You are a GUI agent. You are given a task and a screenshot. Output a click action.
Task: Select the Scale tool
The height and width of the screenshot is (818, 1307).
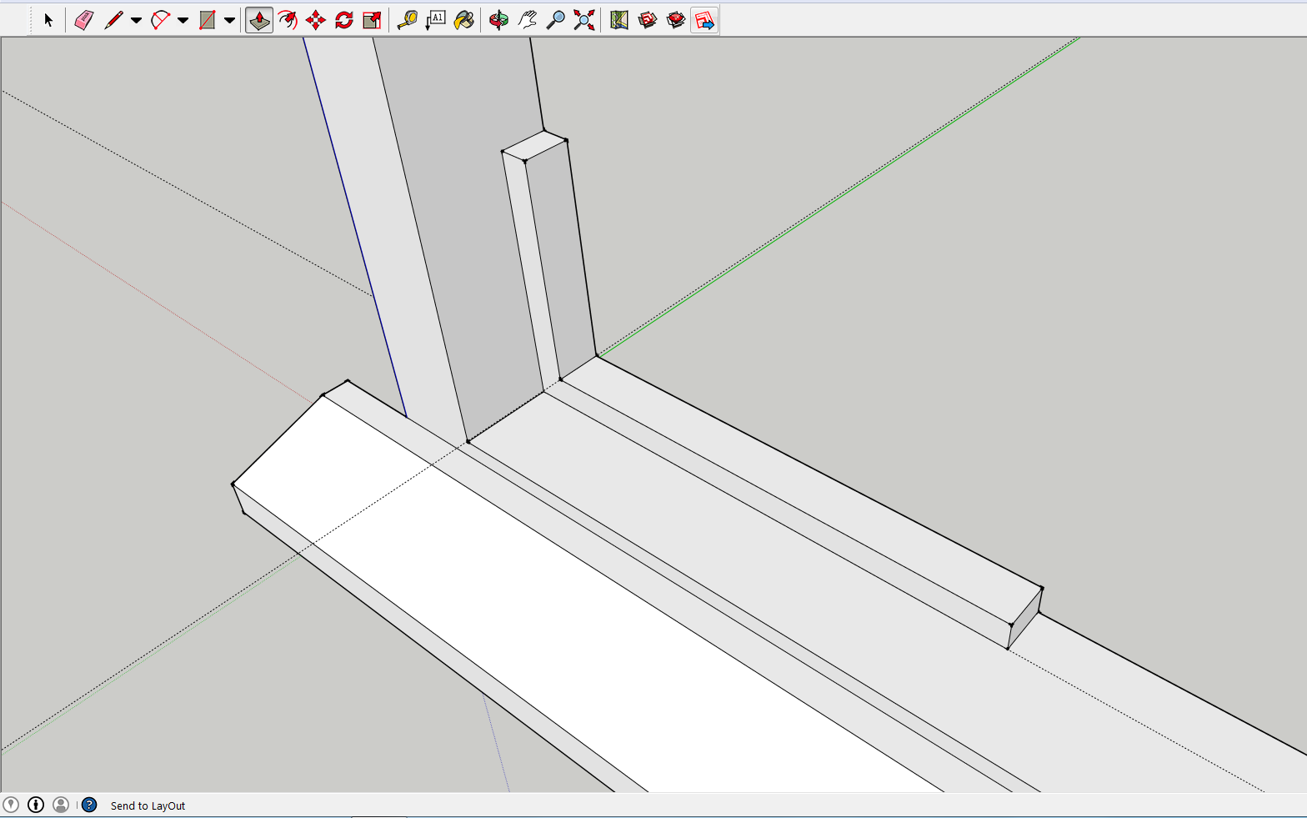click(372, 20)
